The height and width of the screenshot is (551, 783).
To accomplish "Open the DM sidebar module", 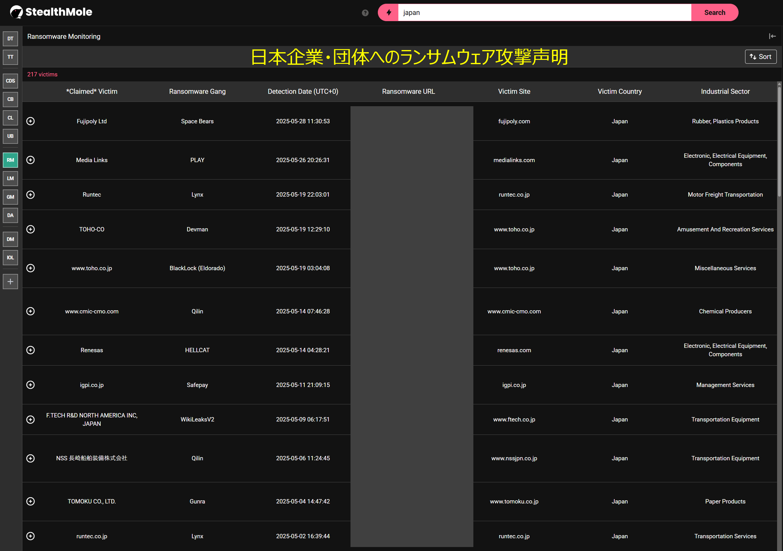I will pyautogui.click(x=10, y=239).
